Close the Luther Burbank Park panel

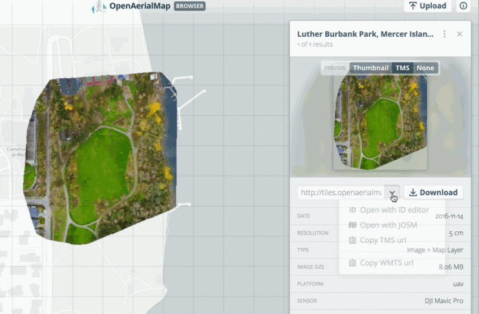[460, 34]
